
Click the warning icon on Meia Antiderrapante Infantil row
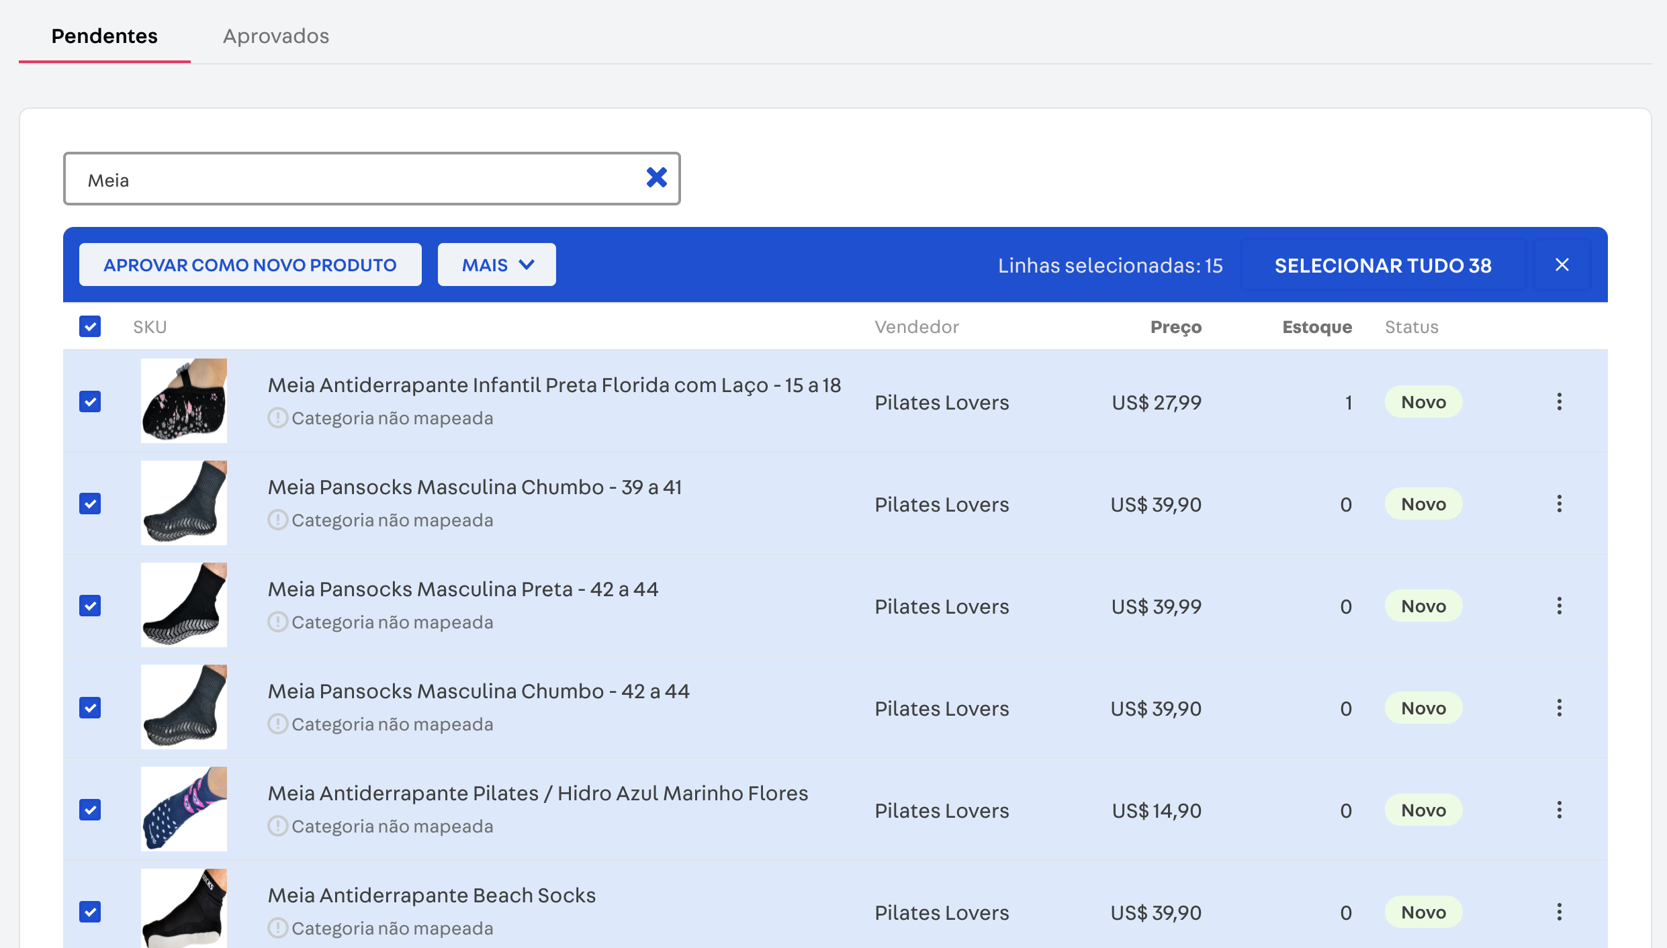point(278,418)
